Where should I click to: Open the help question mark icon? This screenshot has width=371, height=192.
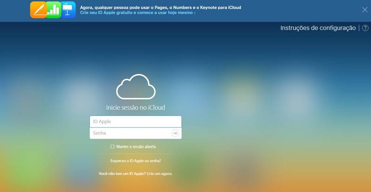pos(365,28)
